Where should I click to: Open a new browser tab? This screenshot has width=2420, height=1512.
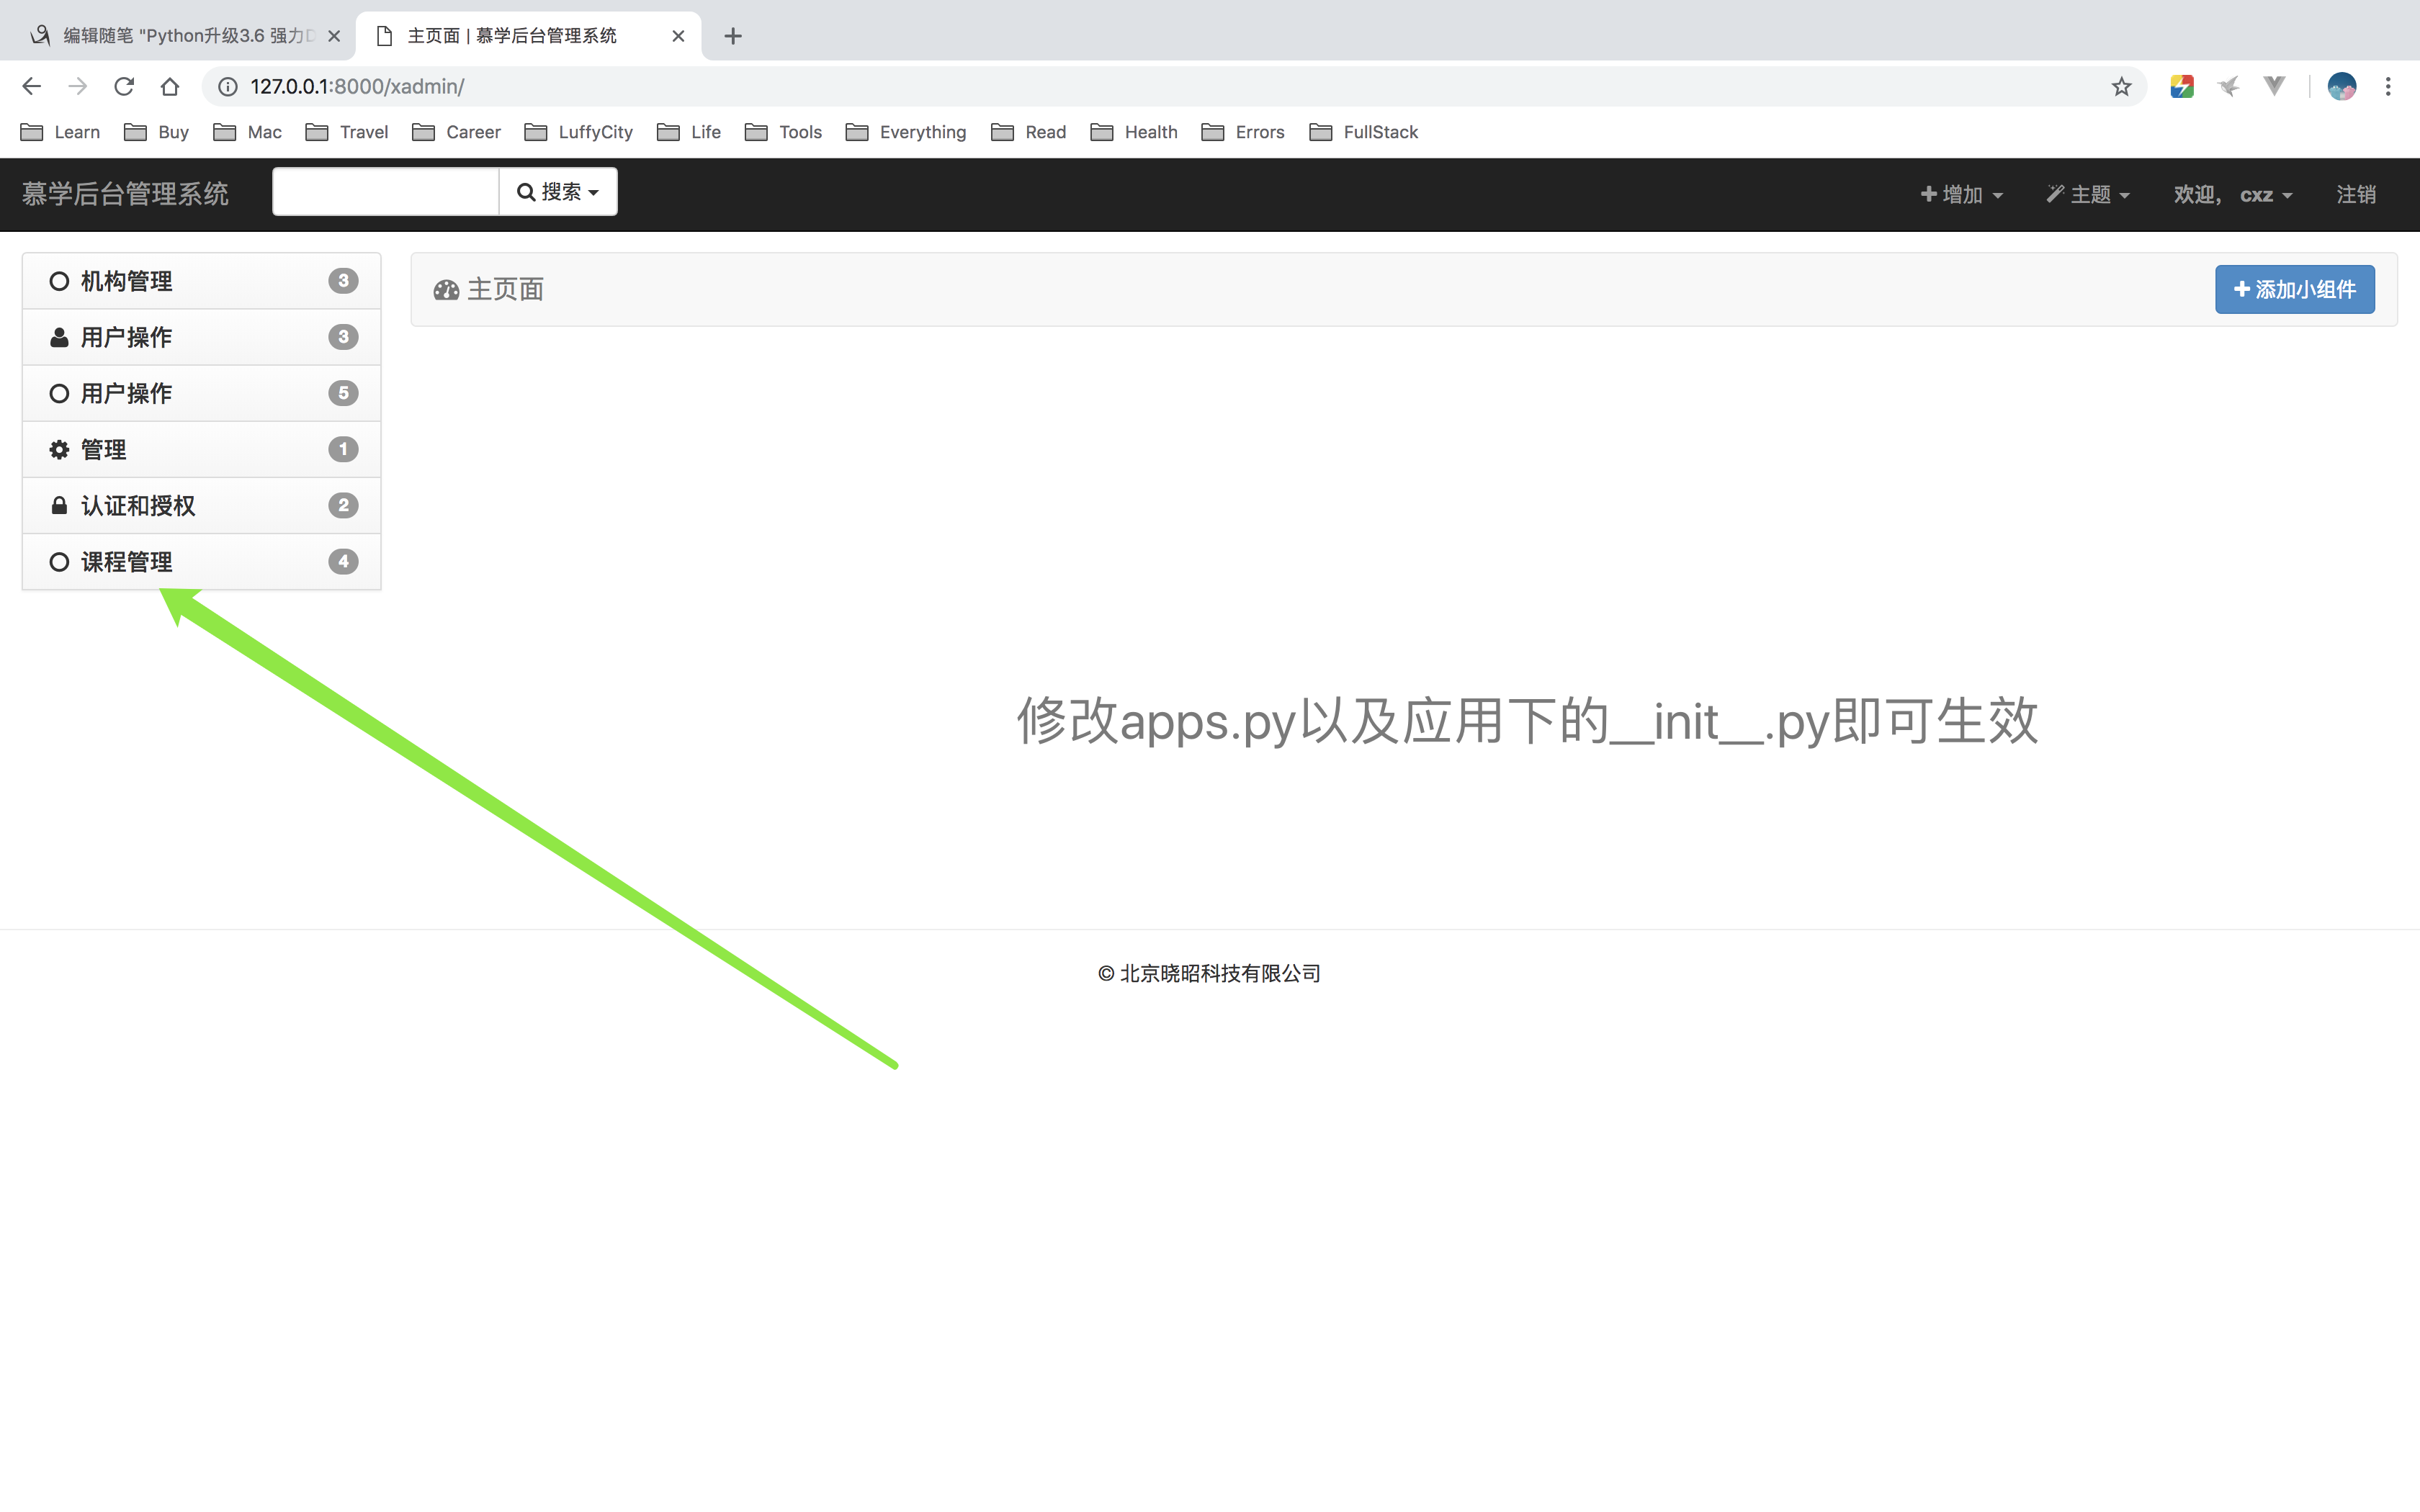(733, 36)
